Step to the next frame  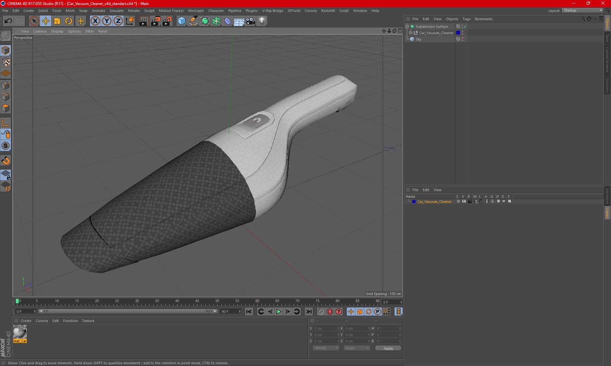(x=288, y=311)
